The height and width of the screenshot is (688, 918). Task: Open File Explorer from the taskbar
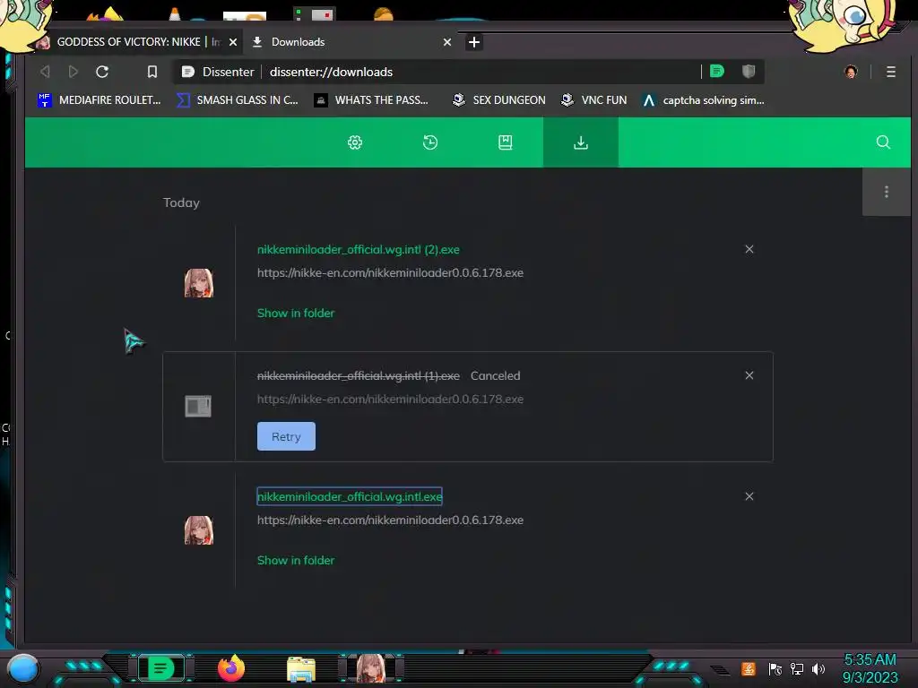[x=301, y=669]
